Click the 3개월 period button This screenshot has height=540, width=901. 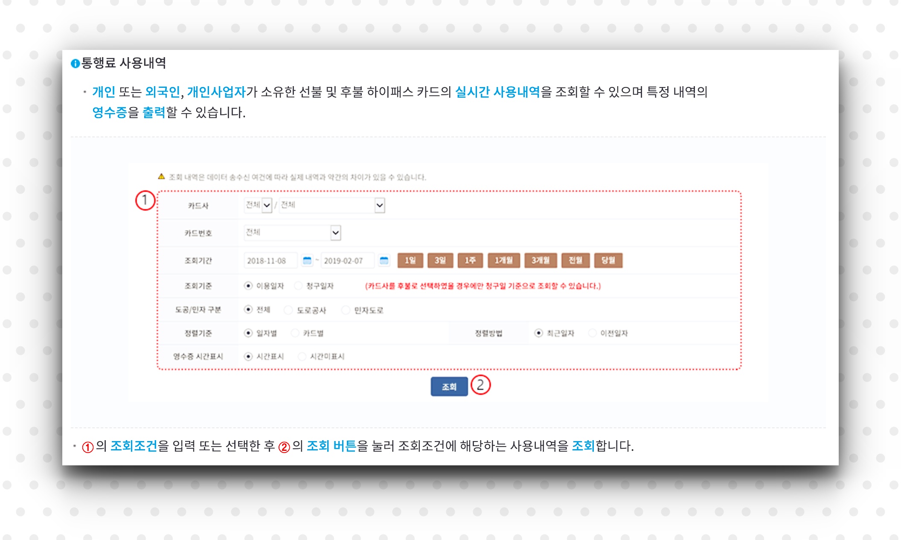(x=541, y=260)
